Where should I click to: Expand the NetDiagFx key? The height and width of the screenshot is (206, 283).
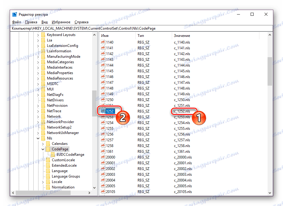coord(38,95)
